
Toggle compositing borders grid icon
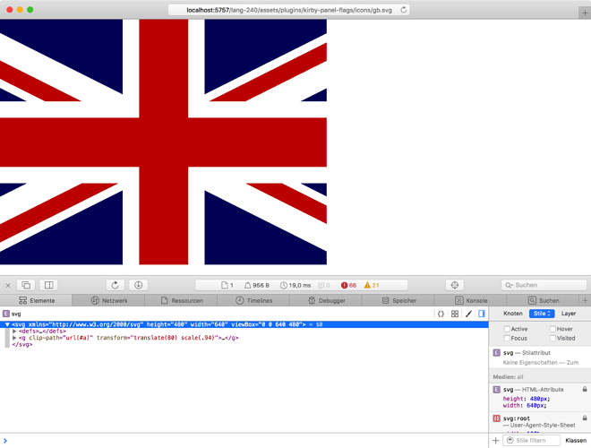point(455,314)
